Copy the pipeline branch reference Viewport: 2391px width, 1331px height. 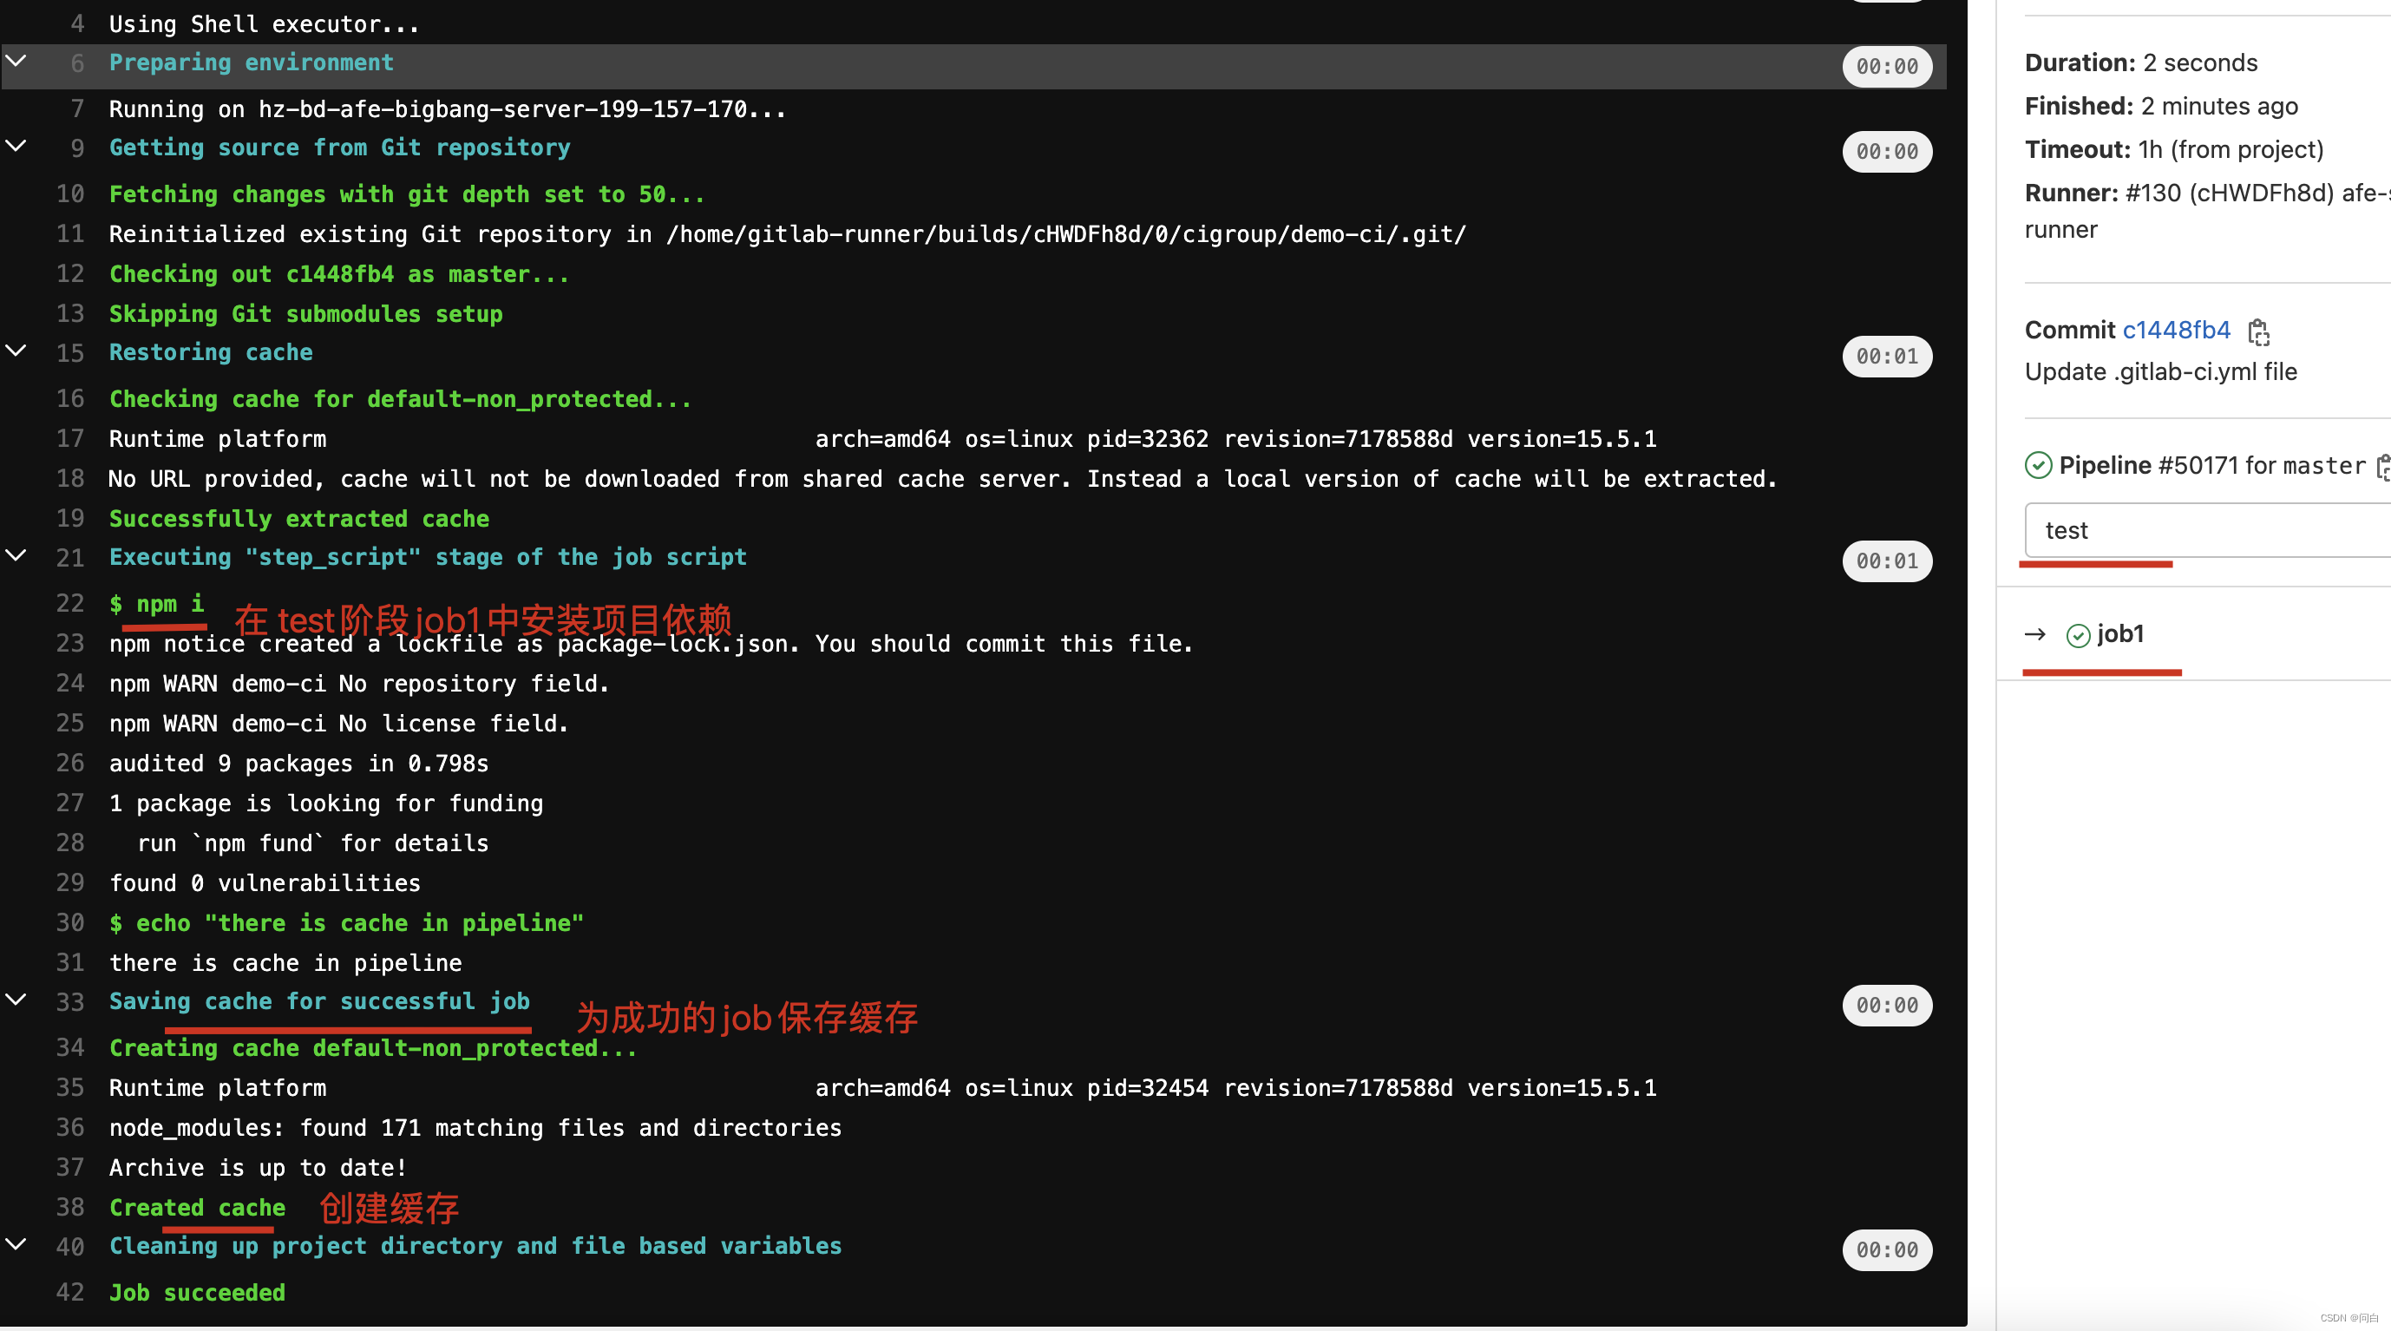click(x=2382, y=467)
